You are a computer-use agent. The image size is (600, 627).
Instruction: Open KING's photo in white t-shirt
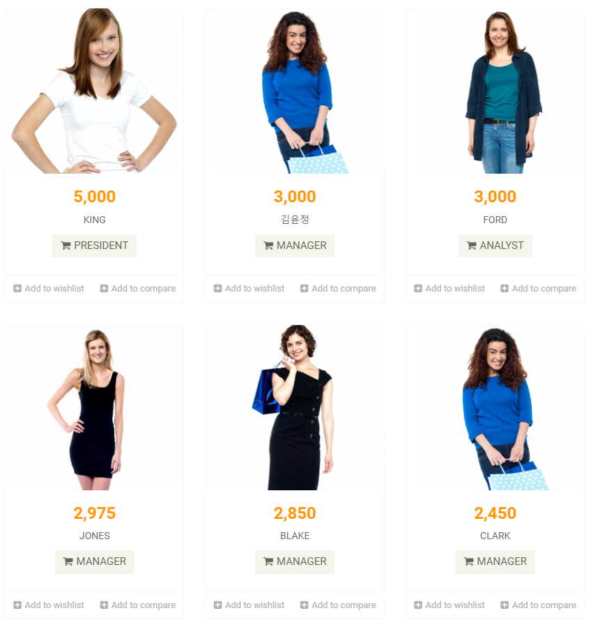pyautogui.click(x=95, y=91)
